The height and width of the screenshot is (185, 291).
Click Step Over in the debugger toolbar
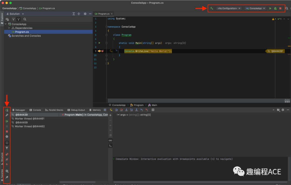pyautogui.click(x=116, y=110)
